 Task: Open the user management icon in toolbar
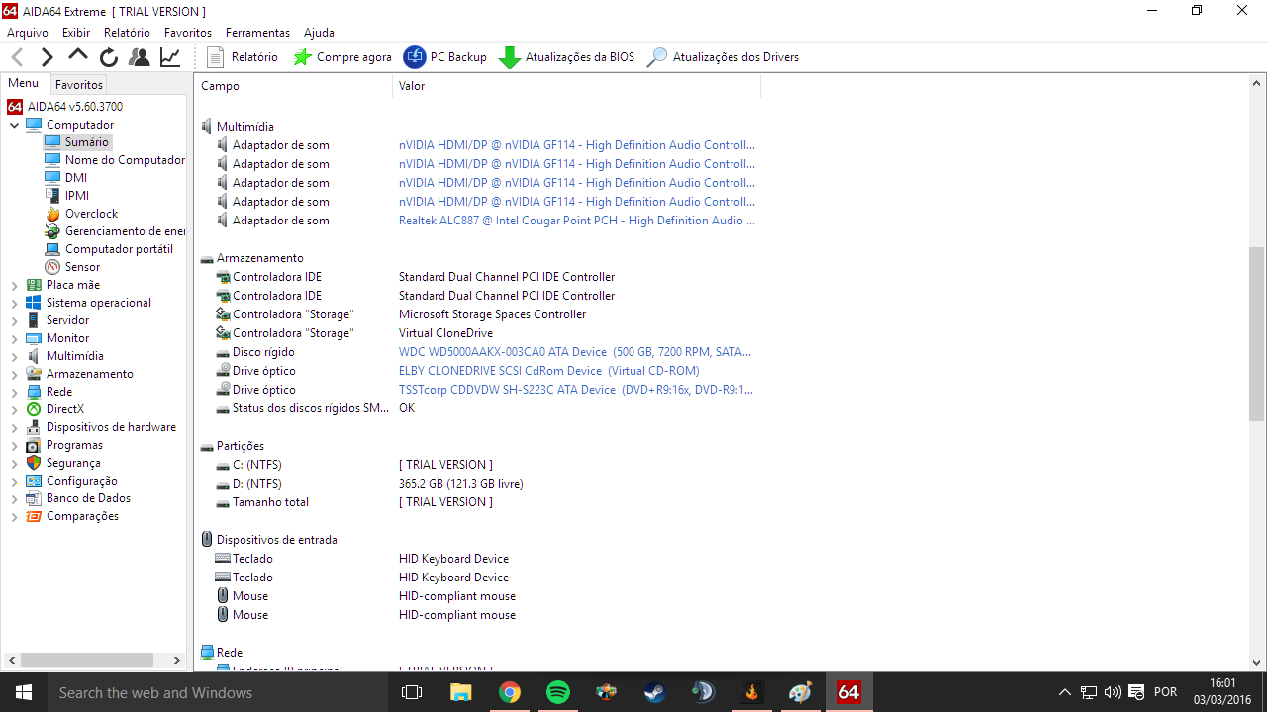click(x=140, y=57)
